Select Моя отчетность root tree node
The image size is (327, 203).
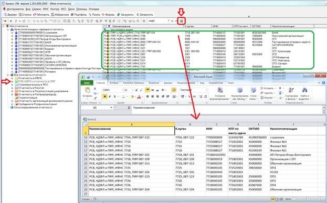coord(18,26)
